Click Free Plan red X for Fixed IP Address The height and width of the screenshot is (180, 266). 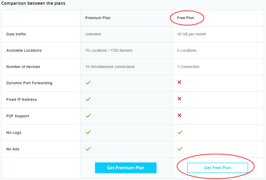pos(179,99)
